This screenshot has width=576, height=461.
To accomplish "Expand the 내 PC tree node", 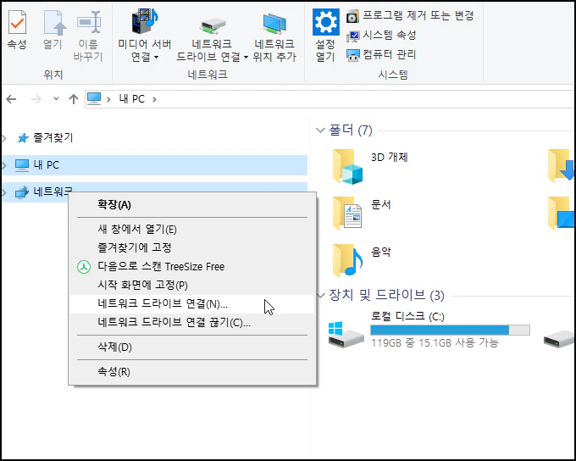I will click(x=4, y=165).
